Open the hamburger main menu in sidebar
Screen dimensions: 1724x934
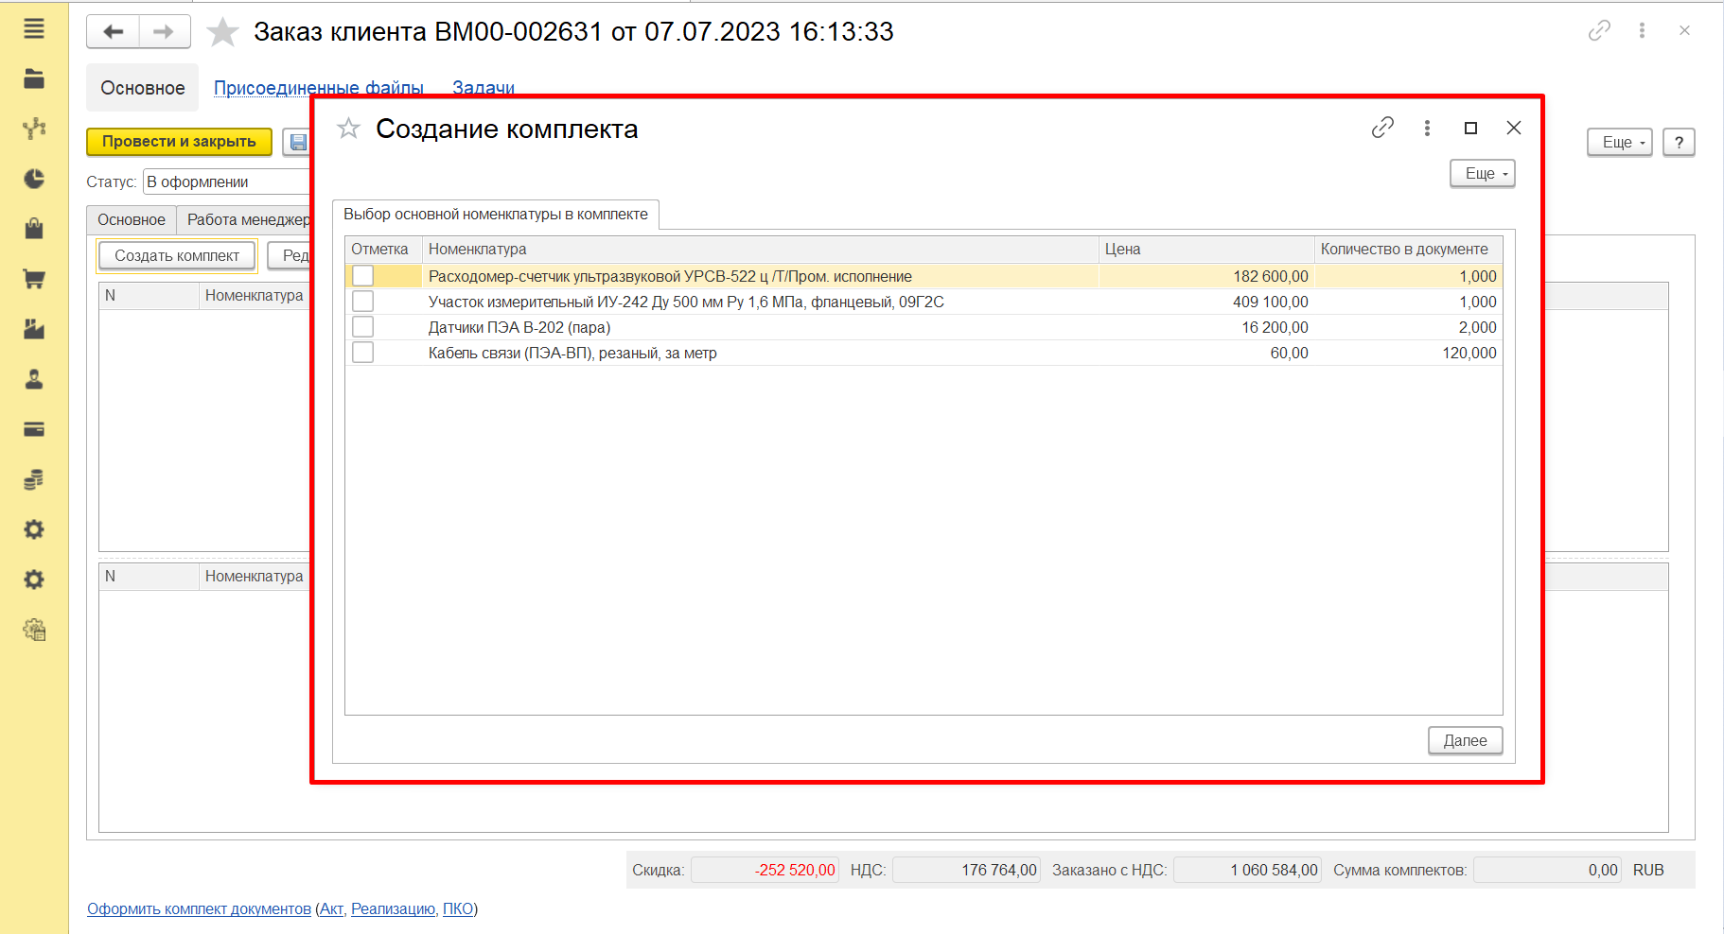tap(34, 29)
